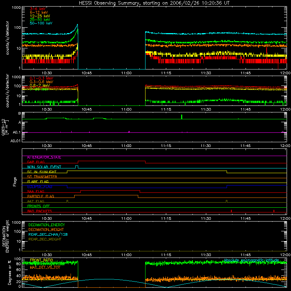291x291 pixels.
Task: Click the 11:00 time label under Flags panel
Action: click(126, 219)
